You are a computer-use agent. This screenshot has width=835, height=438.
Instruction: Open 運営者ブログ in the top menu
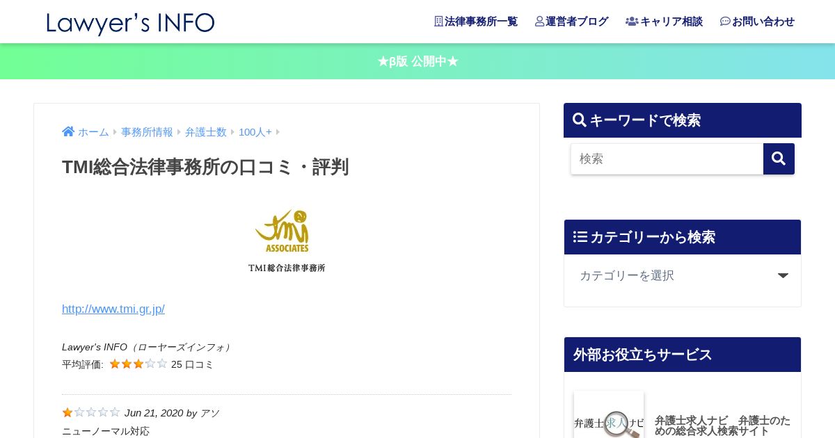(x=571, y=22)
